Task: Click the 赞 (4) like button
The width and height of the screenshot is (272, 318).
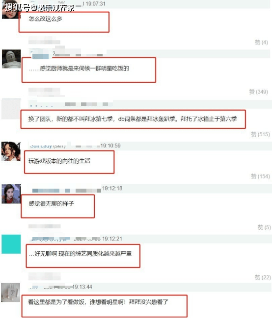Action: pos(261,42)
